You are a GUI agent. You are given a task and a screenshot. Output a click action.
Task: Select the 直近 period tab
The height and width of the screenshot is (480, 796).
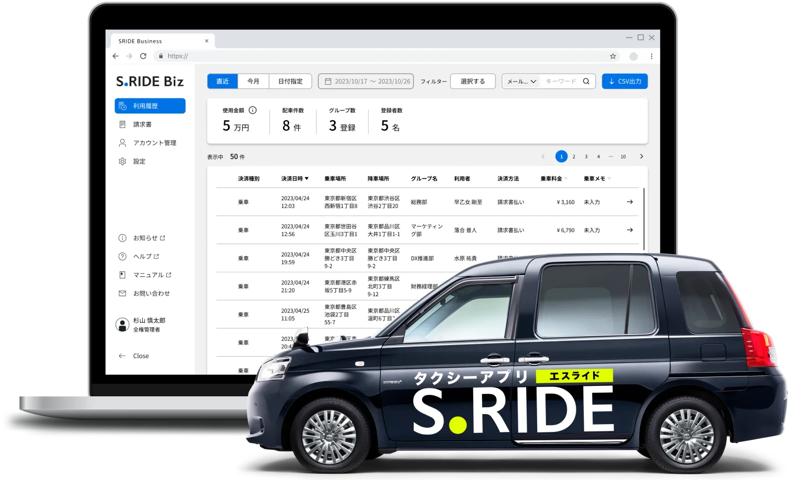tap(223, 81)
